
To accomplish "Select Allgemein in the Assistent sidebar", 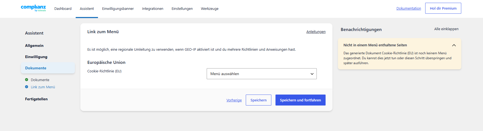I will pyautogui.click(x=34, y=45).
